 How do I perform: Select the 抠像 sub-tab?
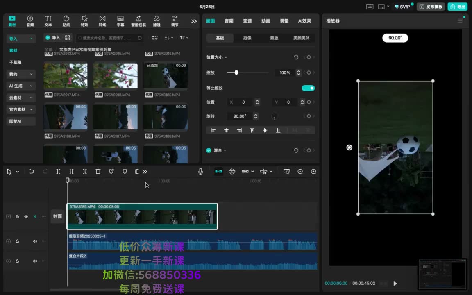247,38
